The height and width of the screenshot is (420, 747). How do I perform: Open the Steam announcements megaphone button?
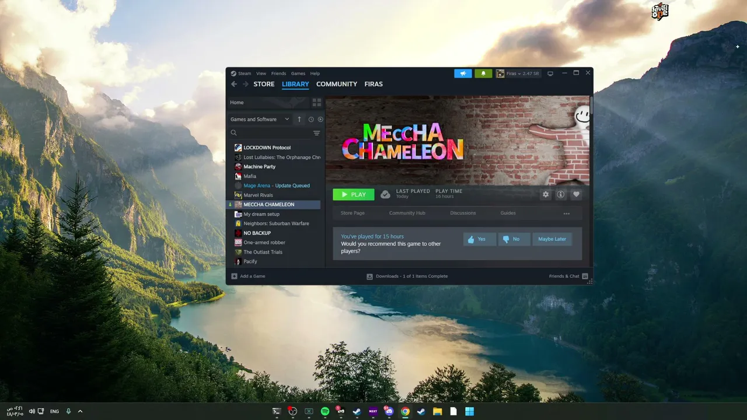point(463,73)
